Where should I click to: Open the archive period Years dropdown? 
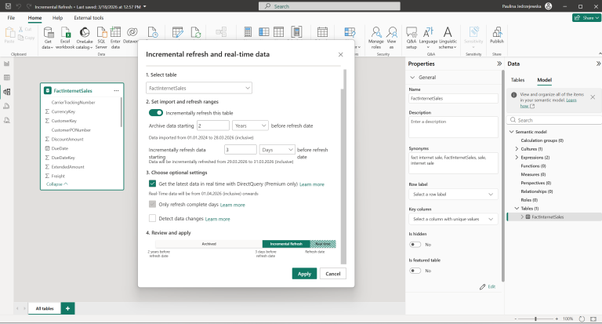[x=250, y=126]
